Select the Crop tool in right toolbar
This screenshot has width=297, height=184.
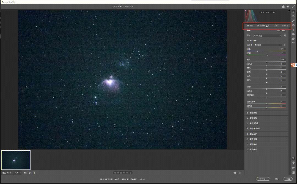click(x=293, y=16)
